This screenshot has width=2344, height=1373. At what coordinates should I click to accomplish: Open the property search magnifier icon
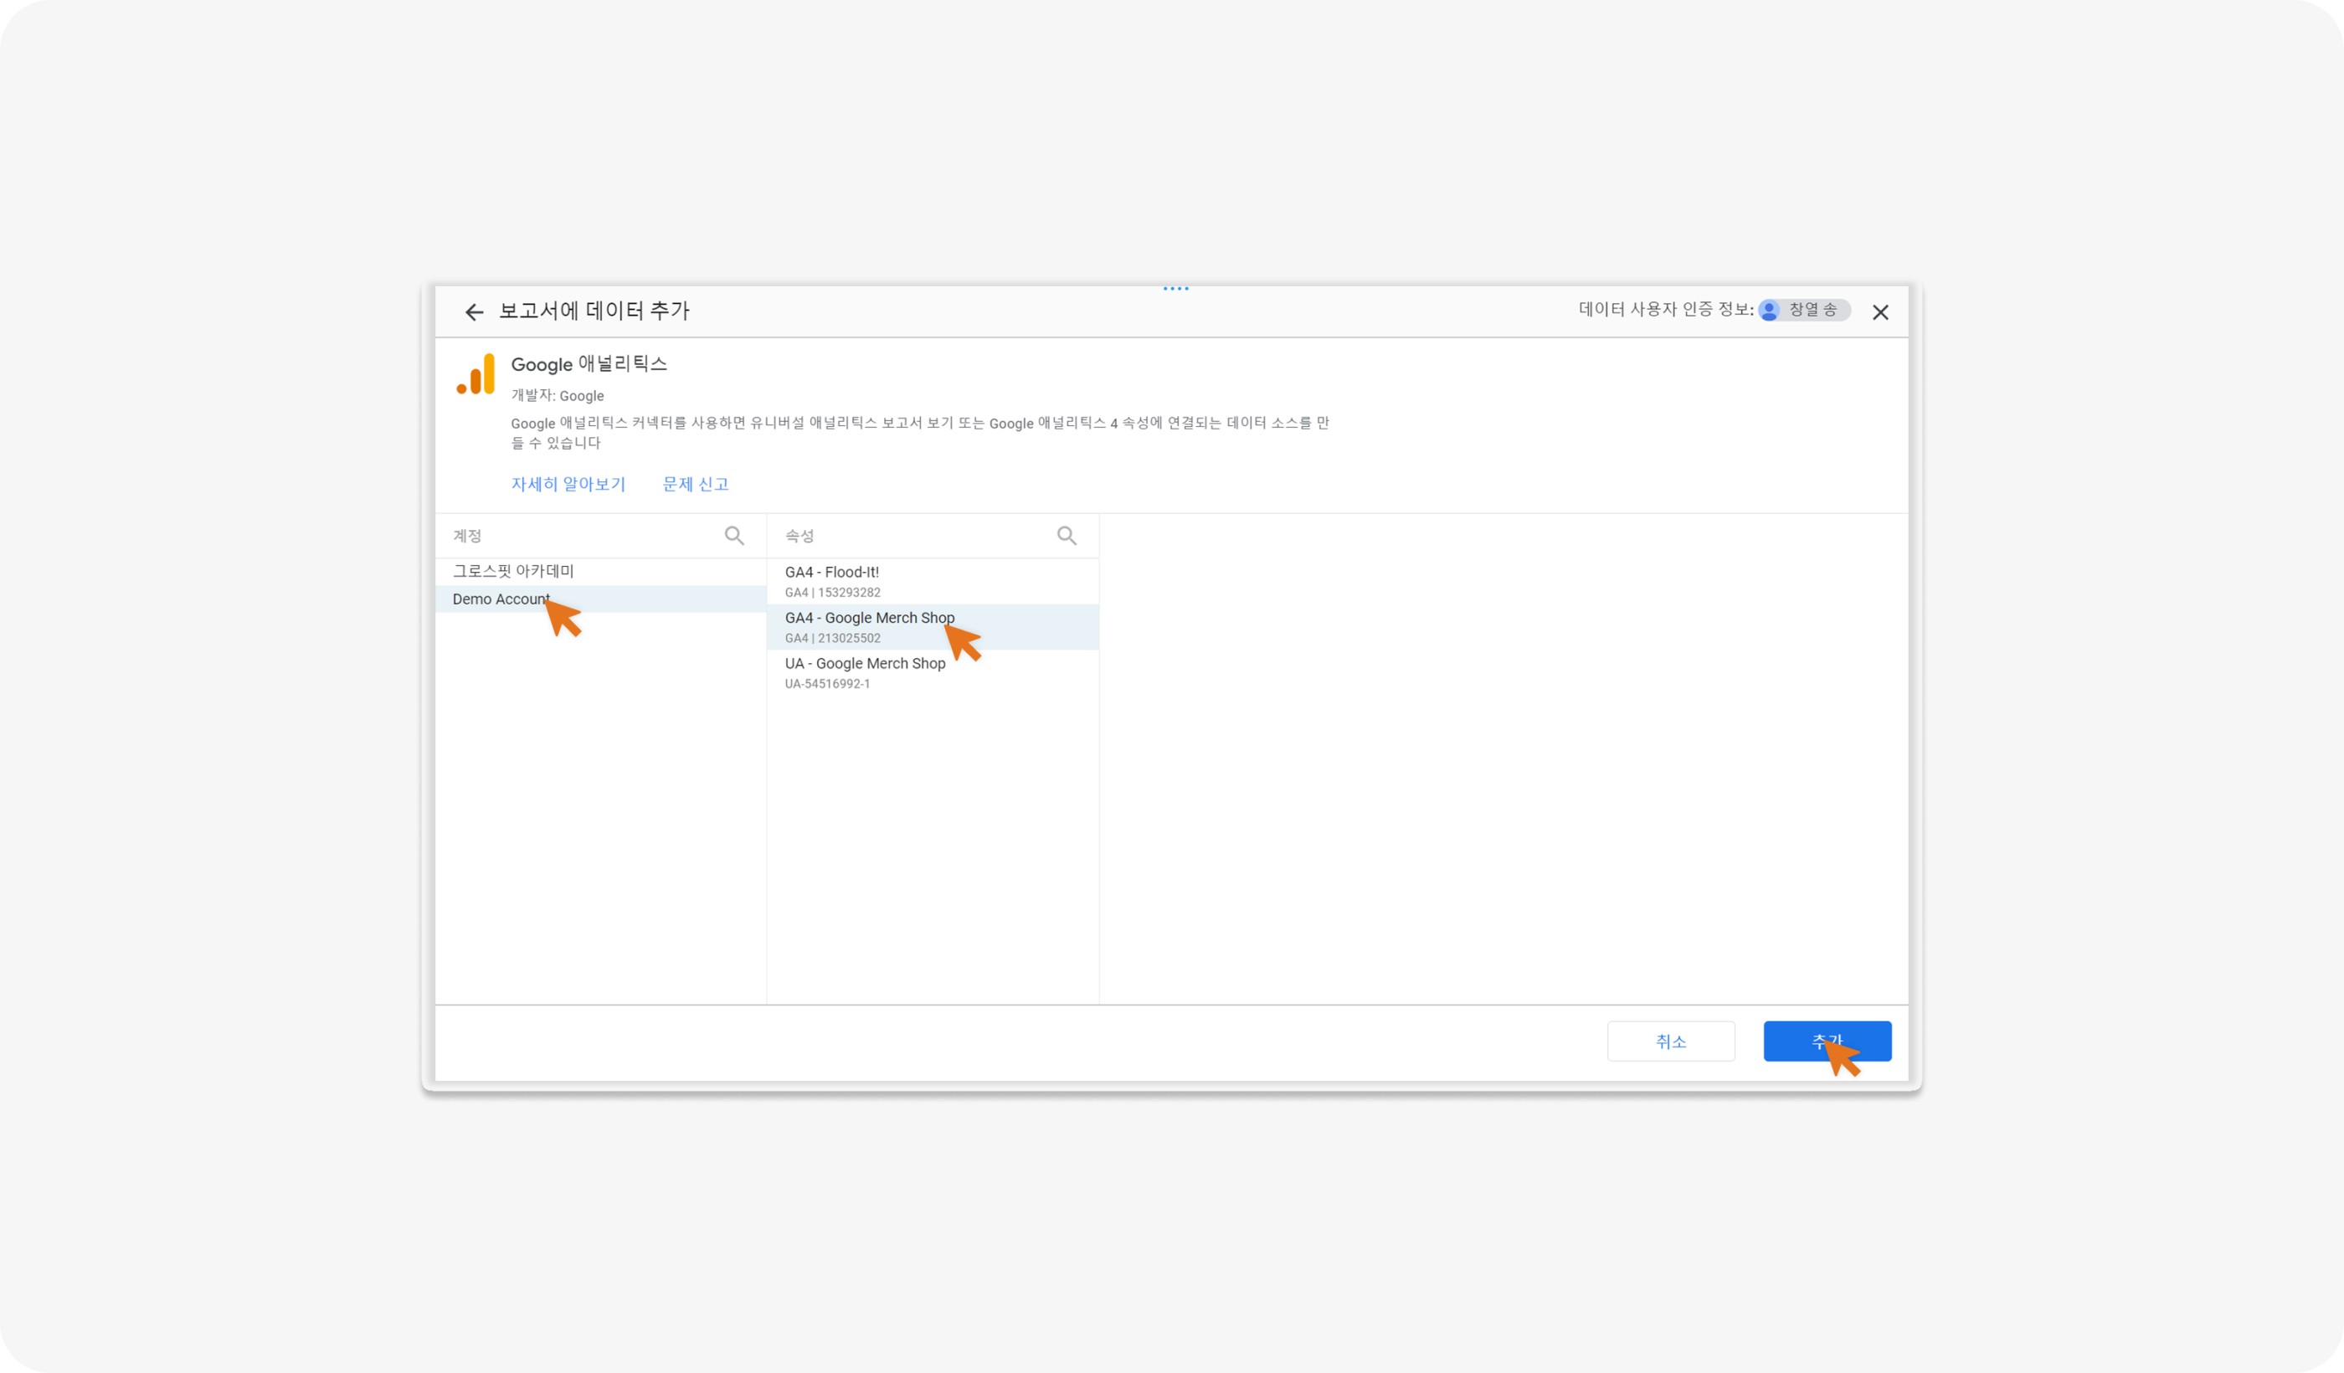pyautogui.click(x=1067, y=536)
